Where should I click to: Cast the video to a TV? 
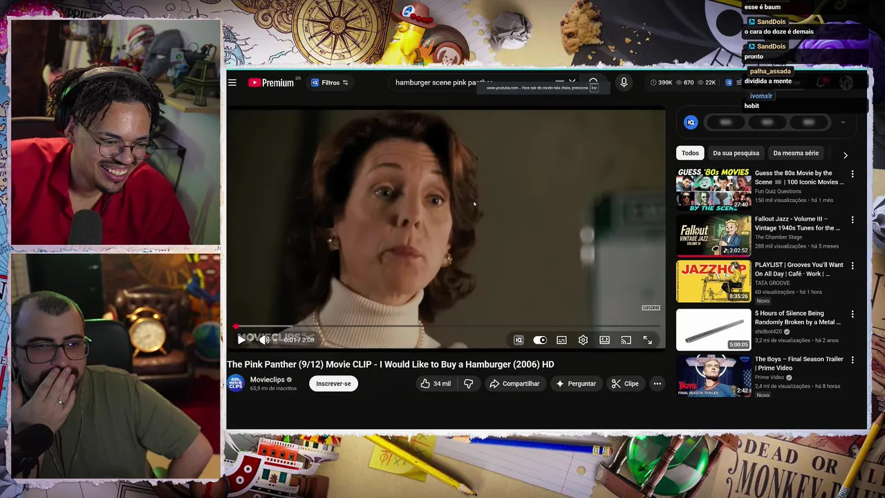click(626, 340)
